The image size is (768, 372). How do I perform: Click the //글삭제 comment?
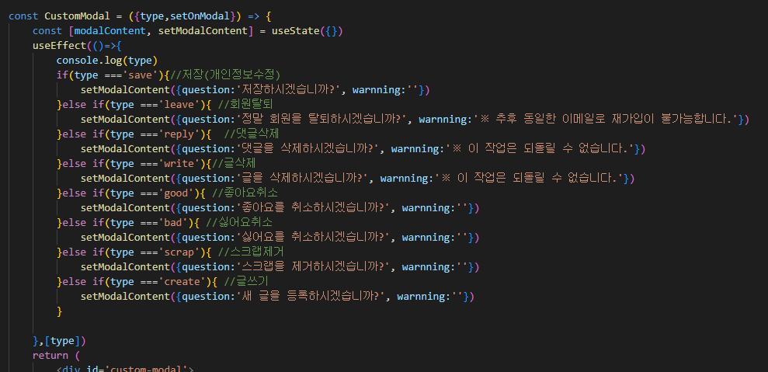(235, 164)
